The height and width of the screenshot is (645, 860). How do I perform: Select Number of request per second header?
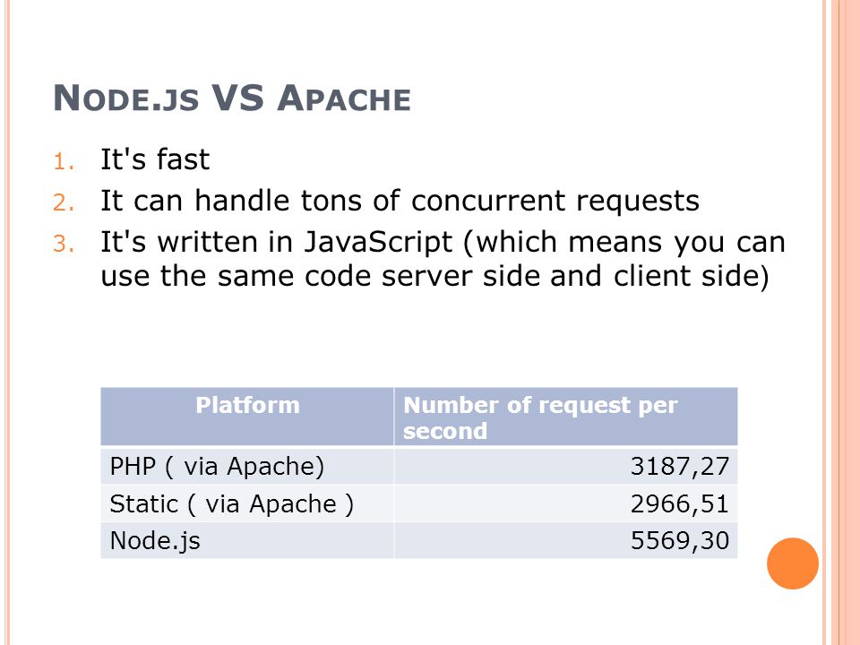click(x=566, y=417)
